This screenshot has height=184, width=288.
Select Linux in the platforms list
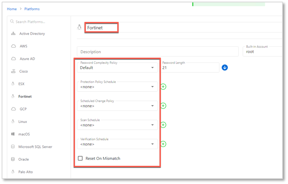tap(23, 122)
